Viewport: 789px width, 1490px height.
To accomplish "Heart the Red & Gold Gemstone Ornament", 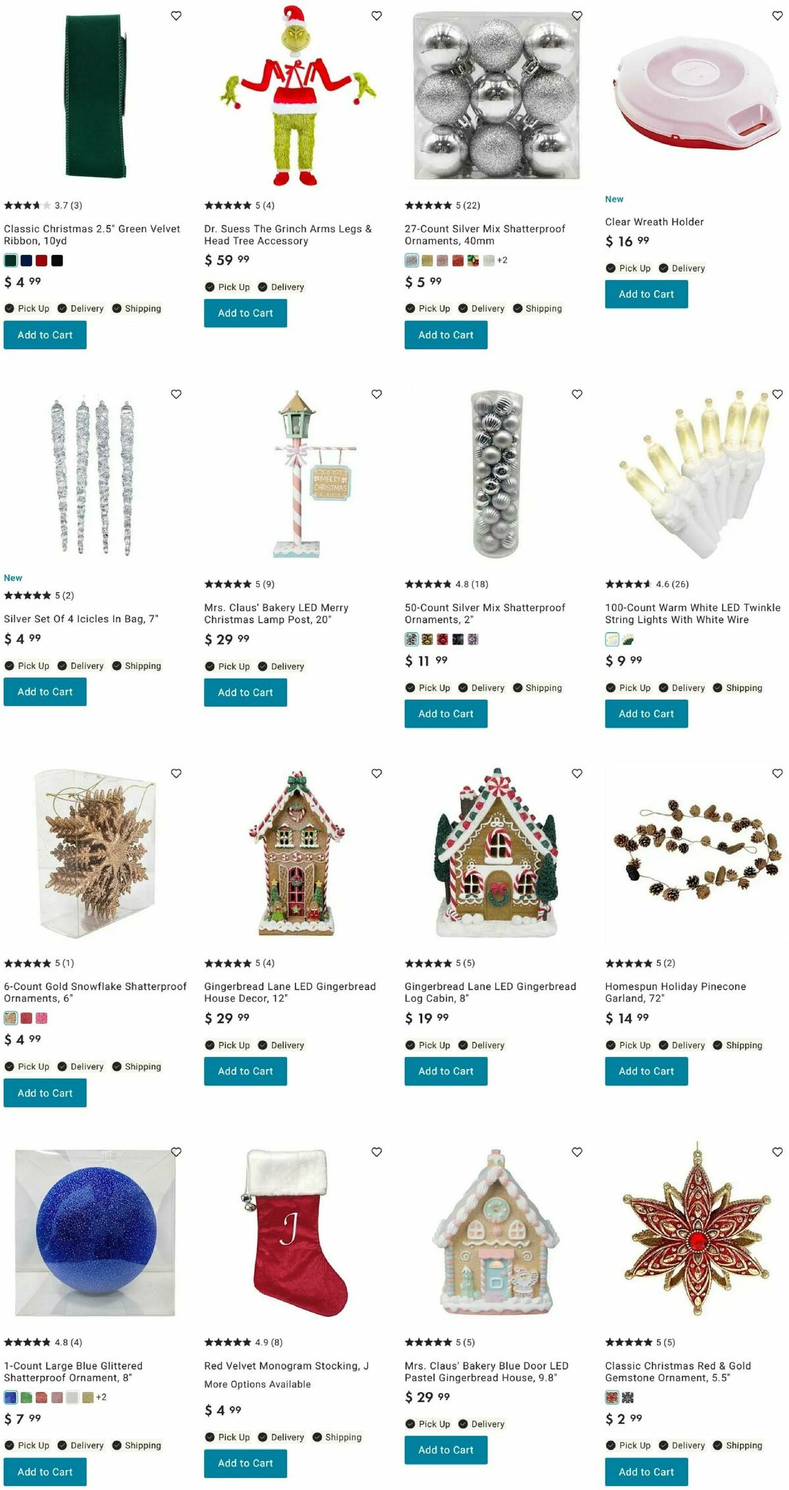I will [x=777, y=1152].
